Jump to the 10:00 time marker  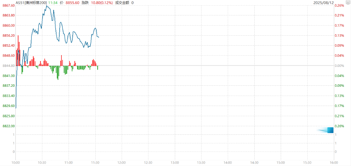click(x=16, y=162)
